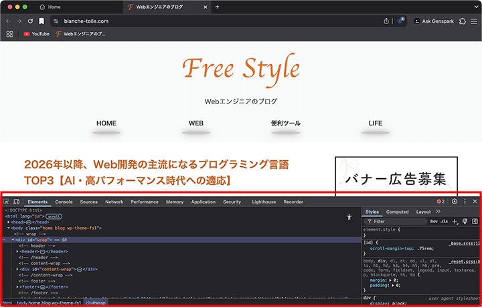Activate the DevTools inspect element picker
The height and width of the screenshot is (307, 482).
[x=6, y=202]
